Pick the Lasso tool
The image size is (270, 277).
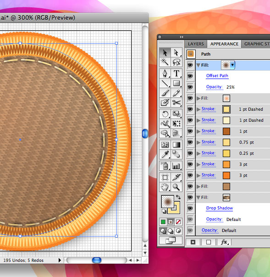pyautogui.click(x=176, y=62)
